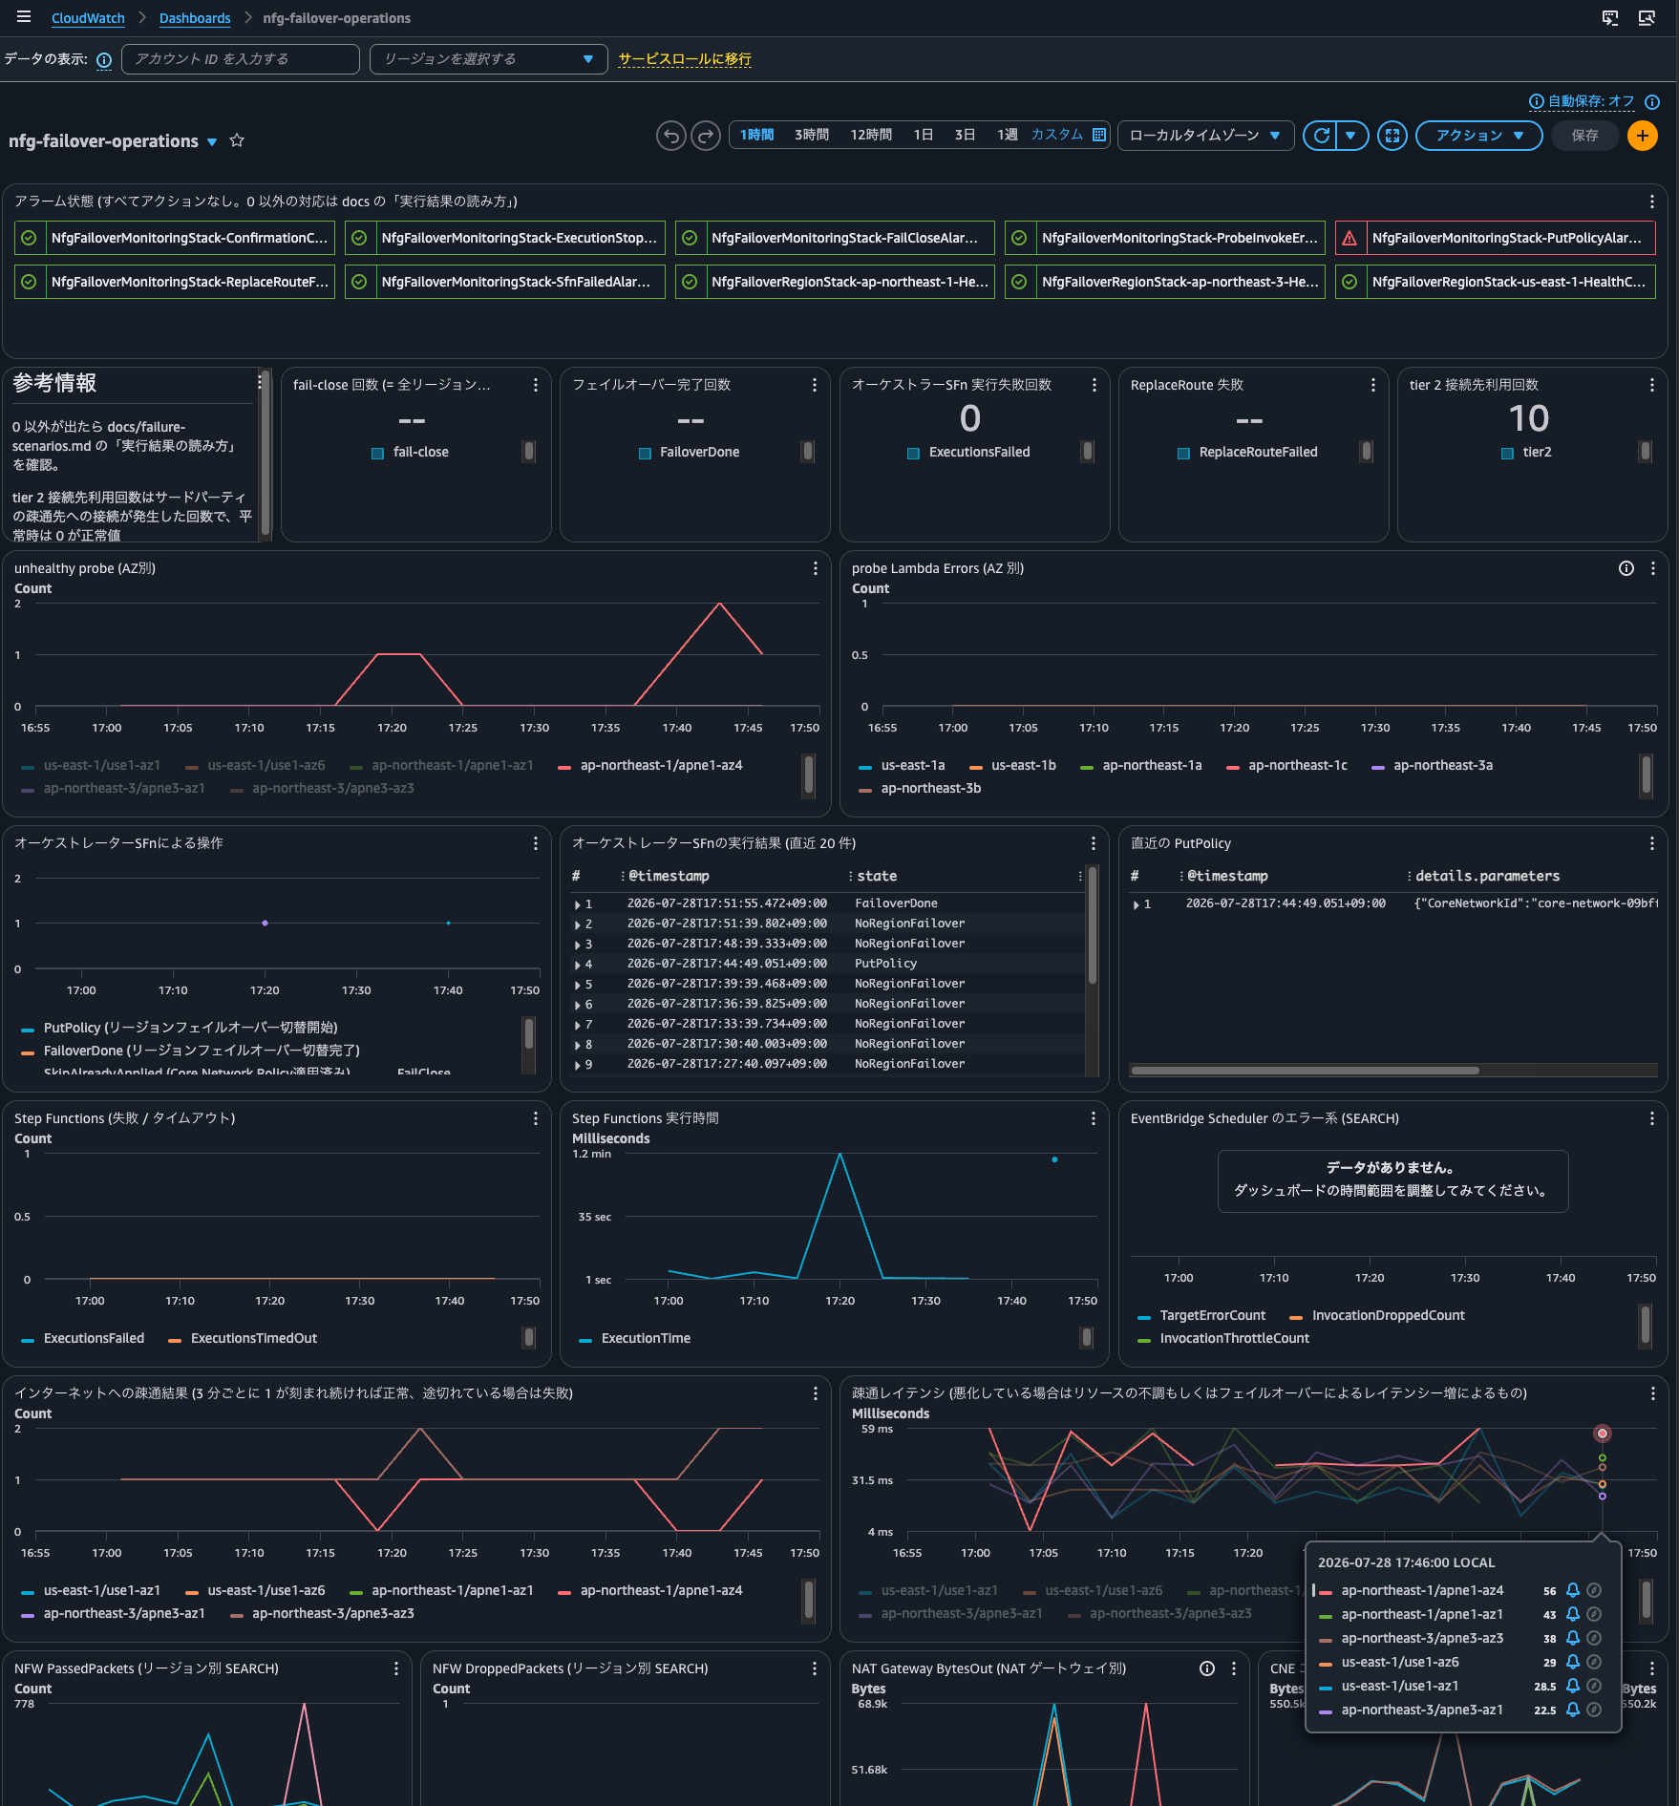Open the アクション dropdown
1679x1806 pixels.
(x=1478, y=136)
